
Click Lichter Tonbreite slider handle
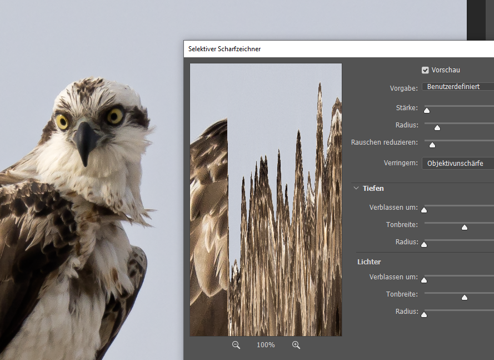coord(465,297)
